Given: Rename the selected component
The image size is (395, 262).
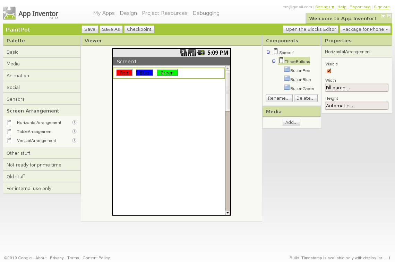Looking at the screenshot, I should (x=279, y=98).
